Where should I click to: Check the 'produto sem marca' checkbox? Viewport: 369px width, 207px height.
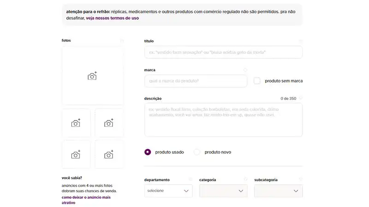[x=257, y=81]
